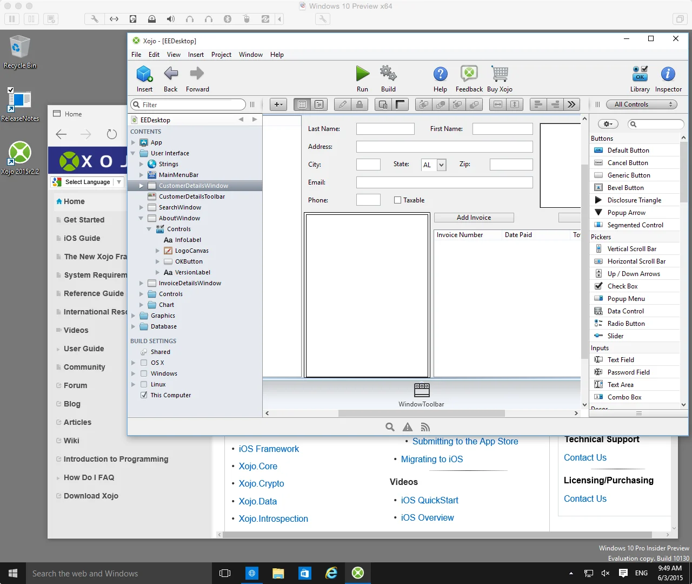The height and width of the screenshot is (584, 692).
Task: Expand the LogoCanvas control
Action: coord(157,251)
